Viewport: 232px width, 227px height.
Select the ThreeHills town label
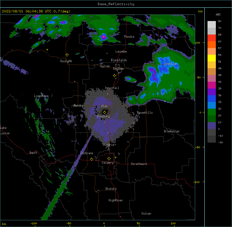145,113
